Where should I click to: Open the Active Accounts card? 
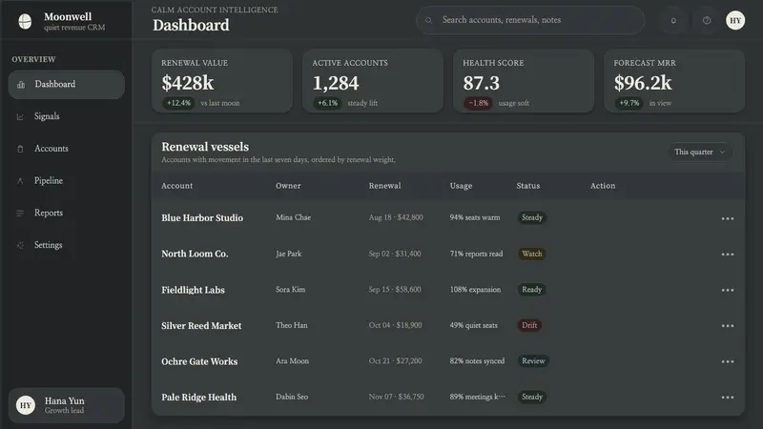coord(373,81)
